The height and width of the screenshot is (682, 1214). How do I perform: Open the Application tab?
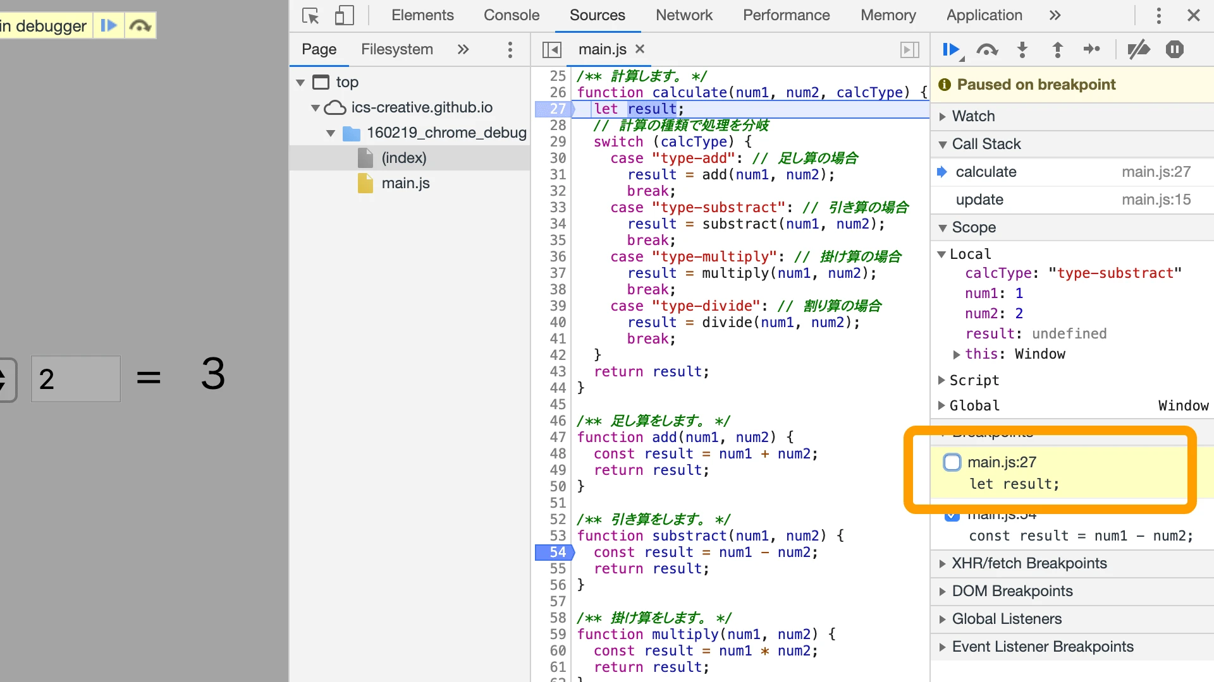click(x=984, y=15)
